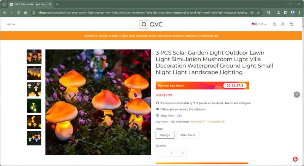Decrease quantity with the minus button
304x166 pixels.
point(160,153)
